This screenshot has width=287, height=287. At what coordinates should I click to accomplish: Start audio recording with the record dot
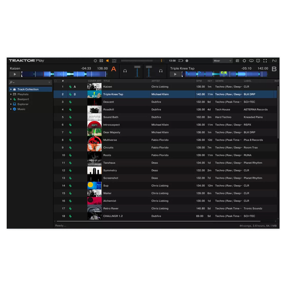[187, 61]
